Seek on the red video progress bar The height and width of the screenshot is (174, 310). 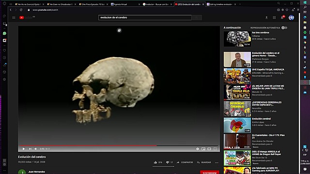coord(119,145)
